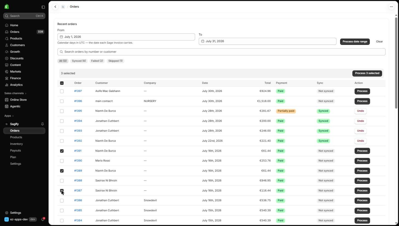Click Process date range button
399x226 pixels.
[355, 42]
